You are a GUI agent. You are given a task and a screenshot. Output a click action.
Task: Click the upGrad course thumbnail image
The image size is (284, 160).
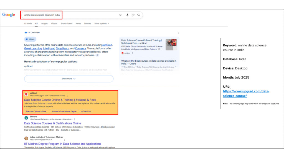[x=171, y=44]
